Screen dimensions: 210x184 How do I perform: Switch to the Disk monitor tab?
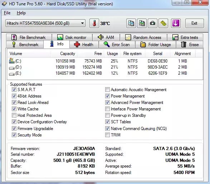72,37
